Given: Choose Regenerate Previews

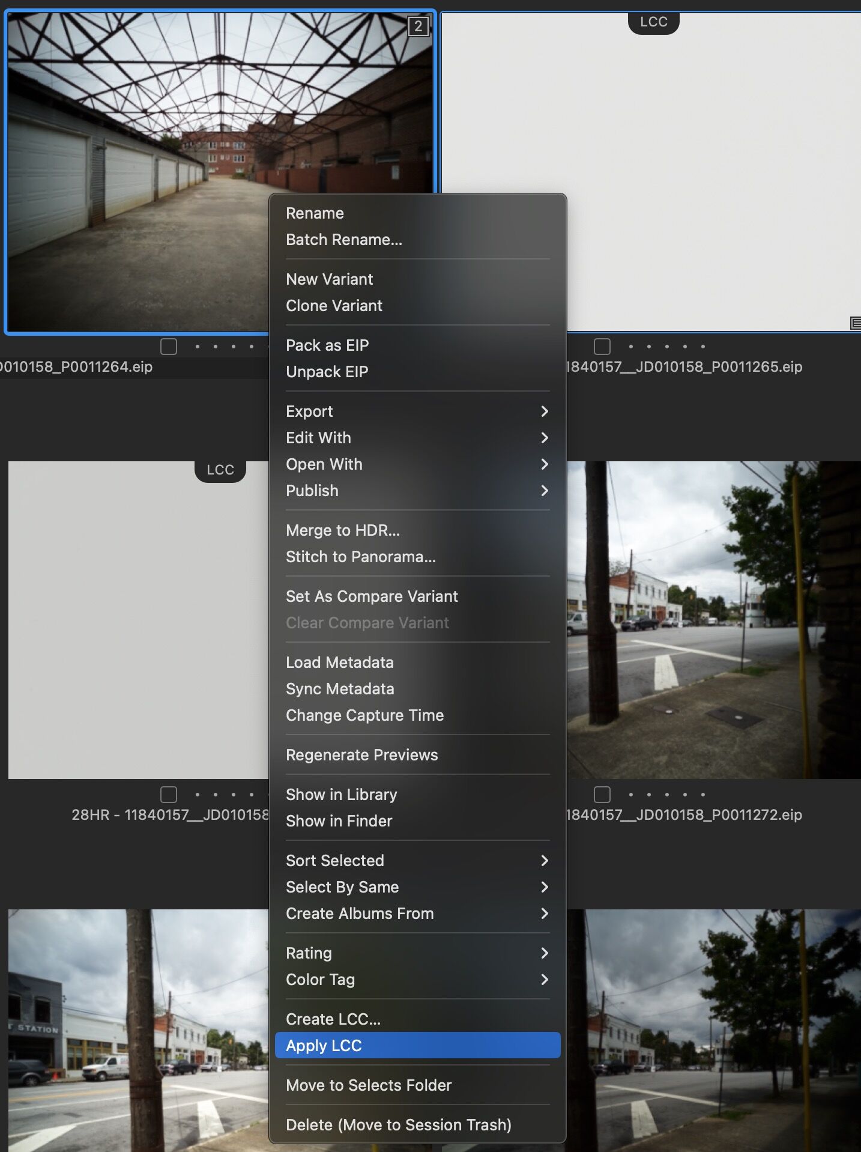Looking at the screenshot, I should click(x=418, y=755).
